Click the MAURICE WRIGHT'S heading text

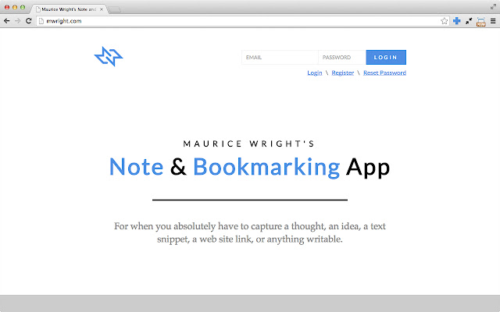[x=249, y=144]
